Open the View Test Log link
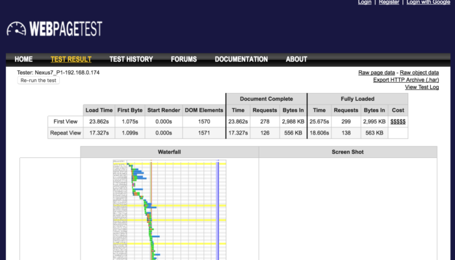 pos(422,87)
